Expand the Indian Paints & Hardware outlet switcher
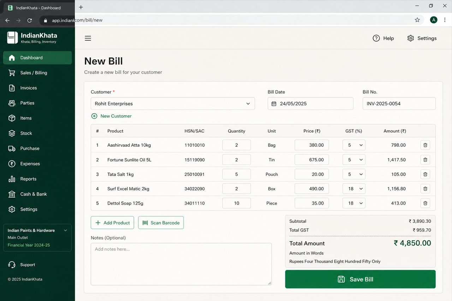 pos(37,237)
